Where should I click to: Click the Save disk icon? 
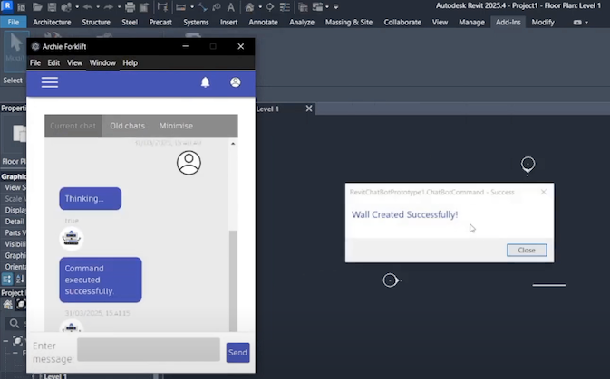click(52, 7)
